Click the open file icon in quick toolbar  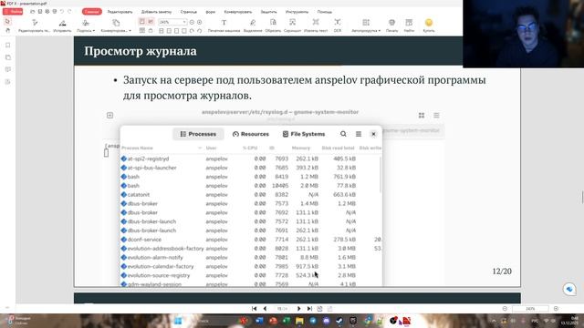pyautogui.click(x=33, y=12)
